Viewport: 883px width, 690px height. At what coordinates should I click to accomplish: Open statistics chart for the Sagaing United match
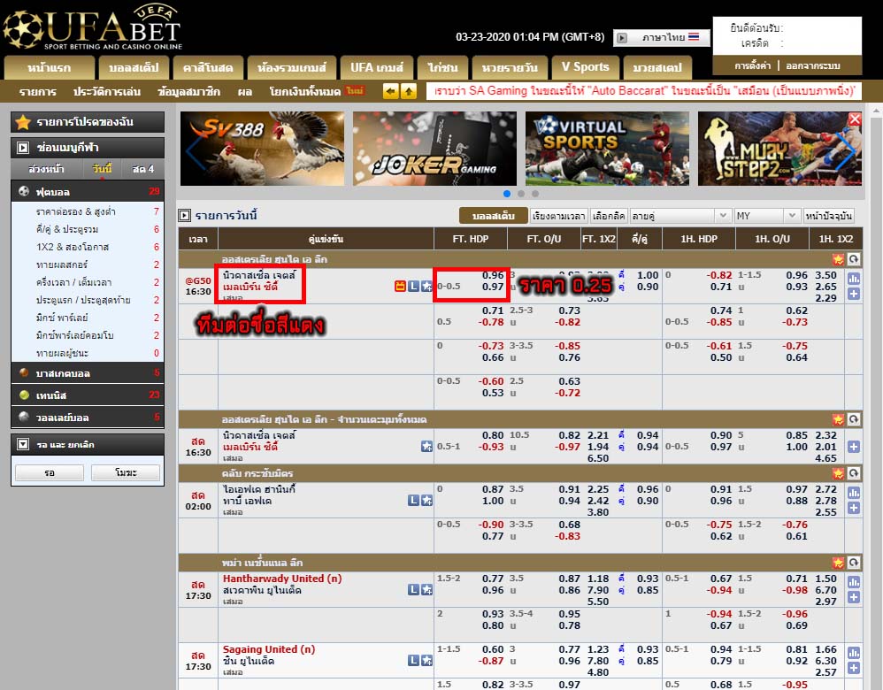point(854,653)
